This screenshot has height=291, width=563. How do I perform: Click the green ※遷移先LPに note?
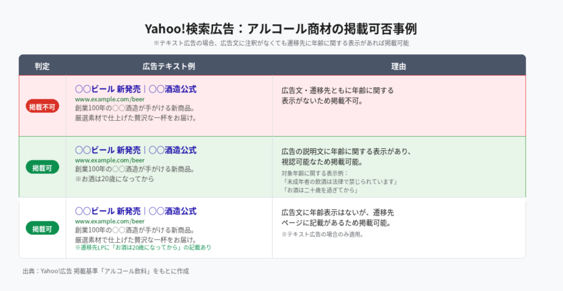click(x=143, y=247)
